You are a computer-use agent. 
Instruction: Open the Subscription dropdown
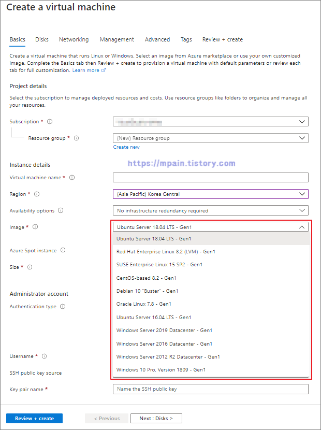coord(211,121)
